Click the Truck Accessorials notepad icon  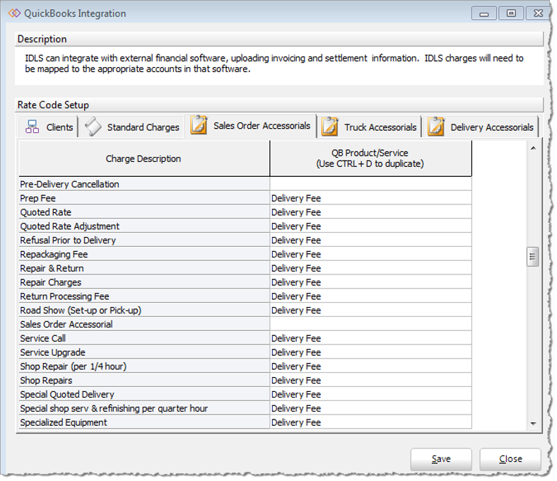[329, 127]
